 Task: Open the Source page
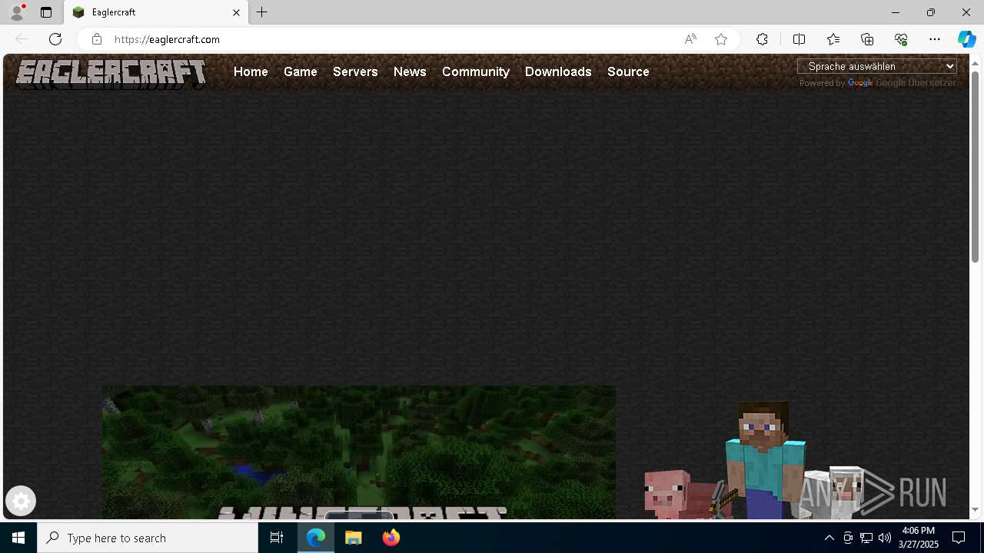click(x=628, y=71)
